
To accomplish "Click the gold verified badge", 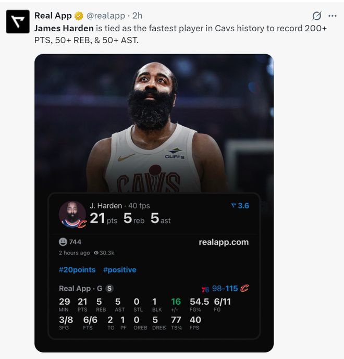I will coord(79,16).
